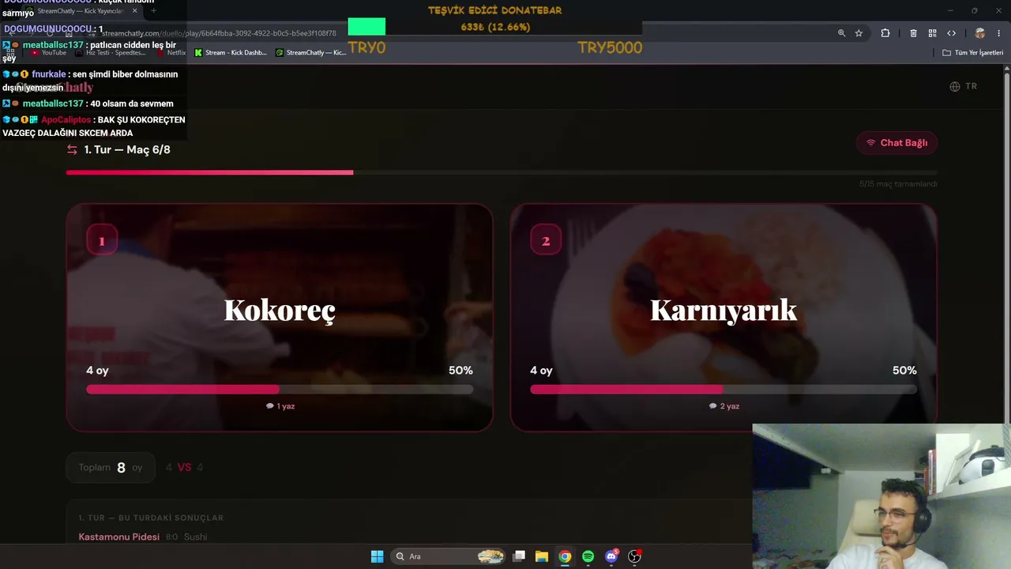The width and height of the screenshot is (1011, 569).
Task: Click the taskbar search box labeled Ara
Action: [448, 556]
